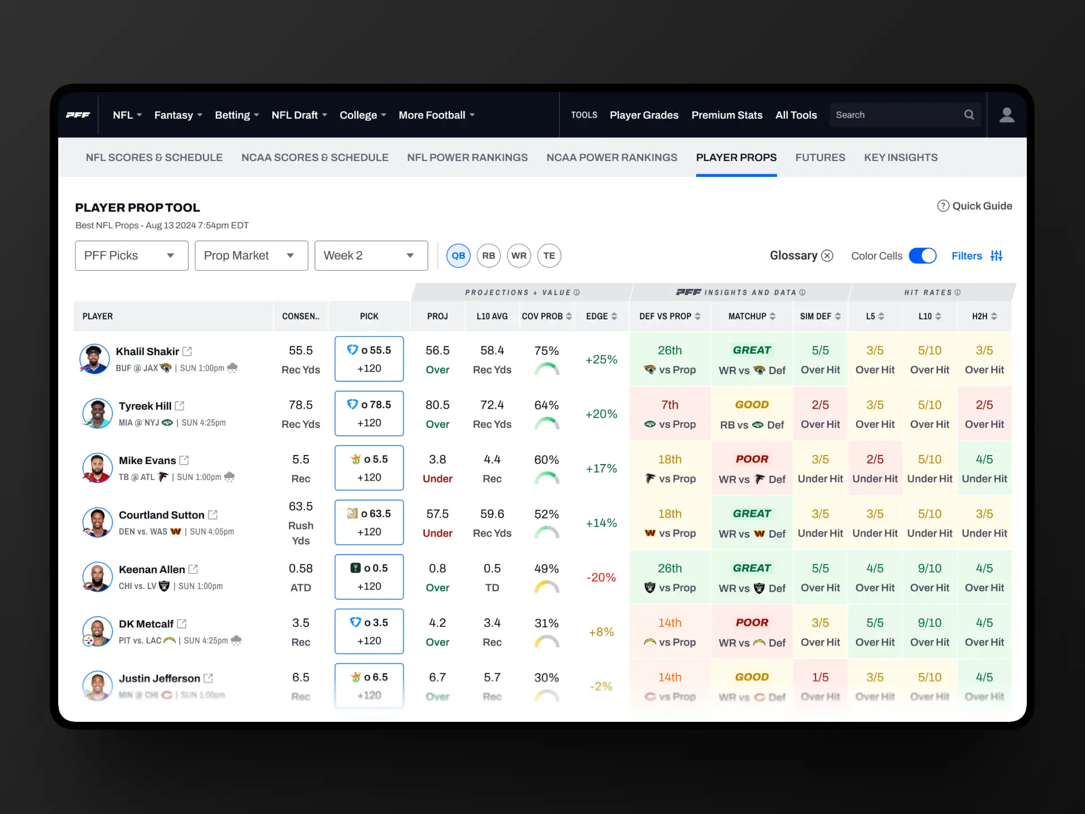Open the user account profile icon
1085x814 pixels.
pos(1006,115)
